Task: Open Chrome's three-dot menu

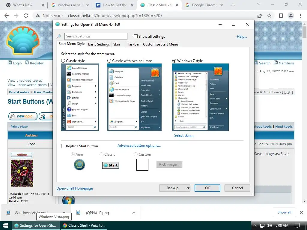Action: (300, 16)
